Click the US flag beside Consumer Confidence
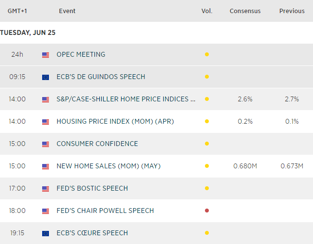313x244 pixels. tap(46, 144)
